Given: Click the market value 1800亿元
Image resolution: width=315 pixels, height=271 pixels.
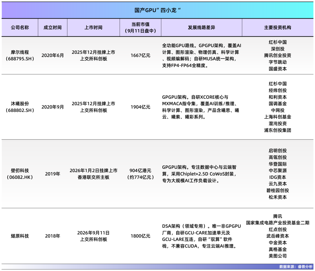Looking at the screenshot, I should pos(140,236).
